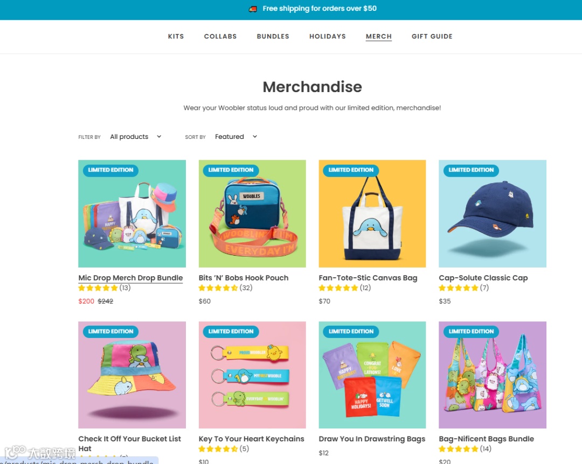This screenshot has width=582, height=464.
Task: Expand the sort chevron next to Featured
Action: click(x=254, y=137)
